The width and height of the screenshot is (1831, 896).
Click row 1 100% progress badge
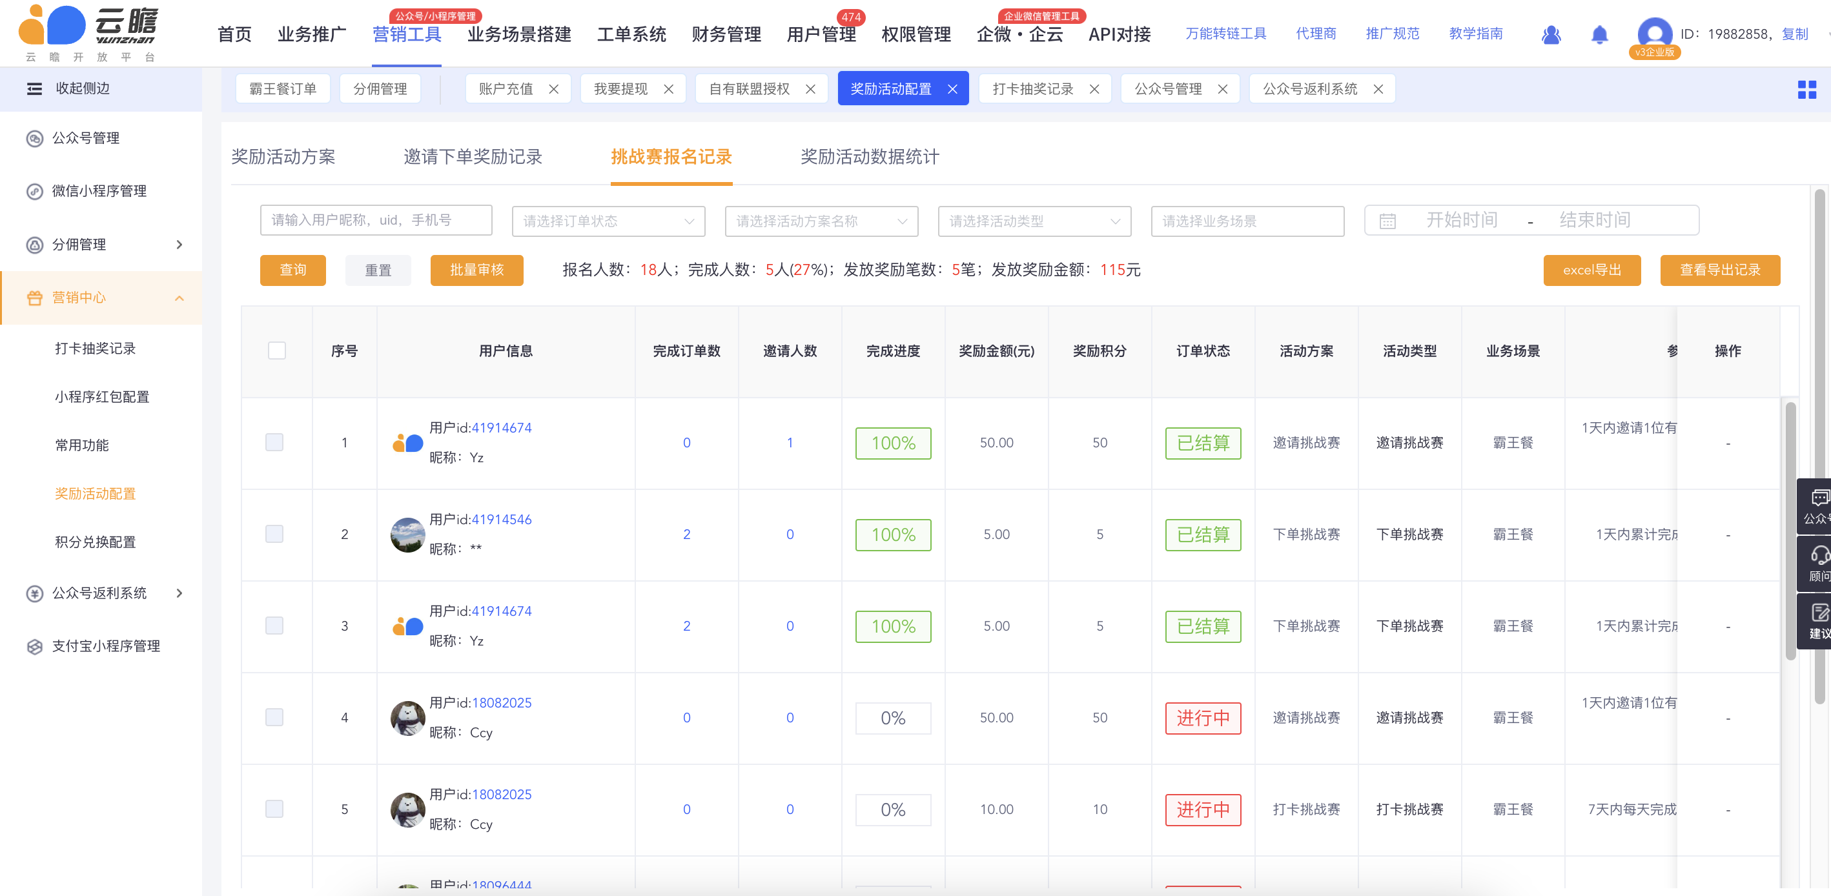[x=894, y=443]
